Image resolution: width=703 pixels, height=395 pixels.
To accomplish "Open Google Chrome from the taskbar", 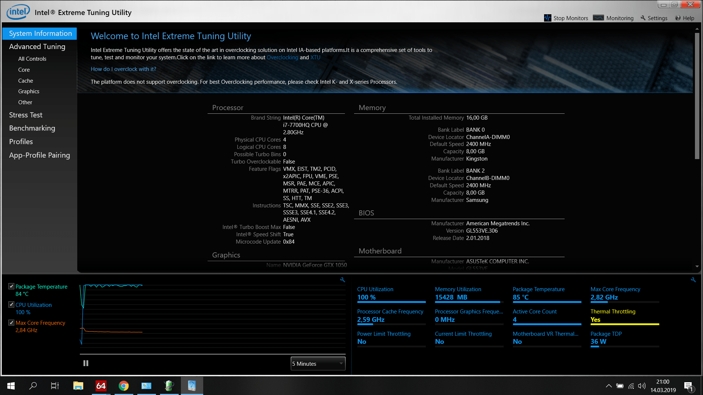I will point(123,385).
